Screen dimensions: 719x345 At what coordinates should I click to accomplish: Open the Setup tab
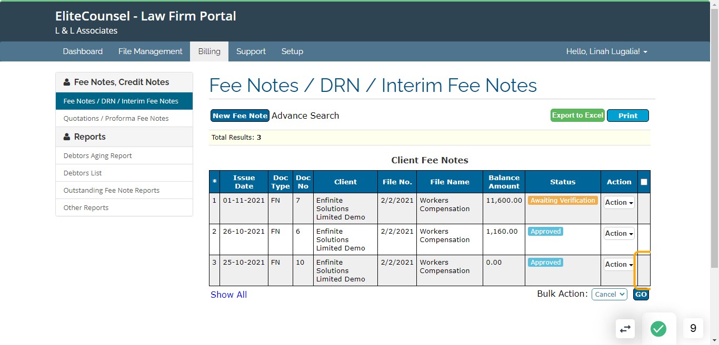(x=292, y=51)
